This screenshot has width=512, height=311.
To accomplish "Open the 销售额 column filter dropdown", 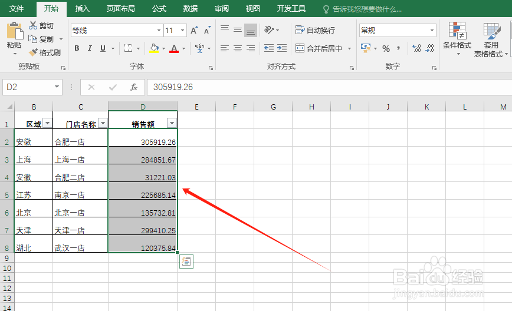I will (x=172, y=123).
